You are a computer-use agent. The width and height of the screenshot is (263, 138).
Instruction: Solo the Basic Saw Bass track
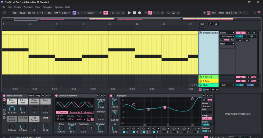tap(249, 33)
